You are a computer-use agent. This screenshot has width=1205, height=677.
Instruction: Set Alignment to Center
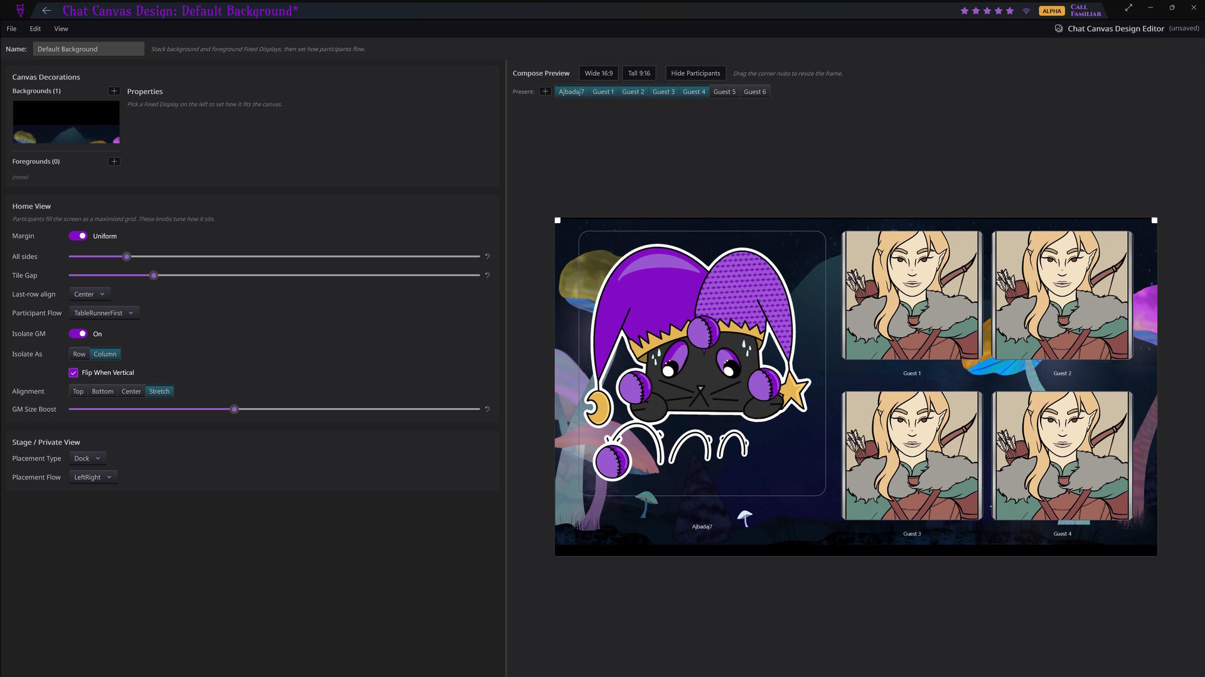(x=131, y=391)
